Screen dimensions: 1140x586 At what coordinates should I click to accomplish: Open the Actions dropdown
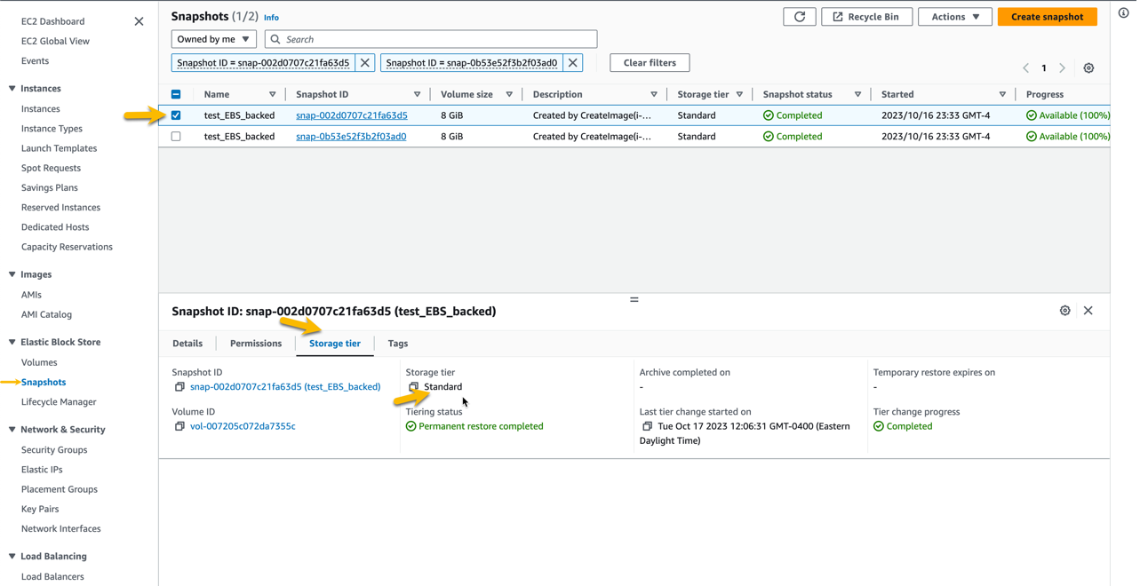[x=954, y=16]
